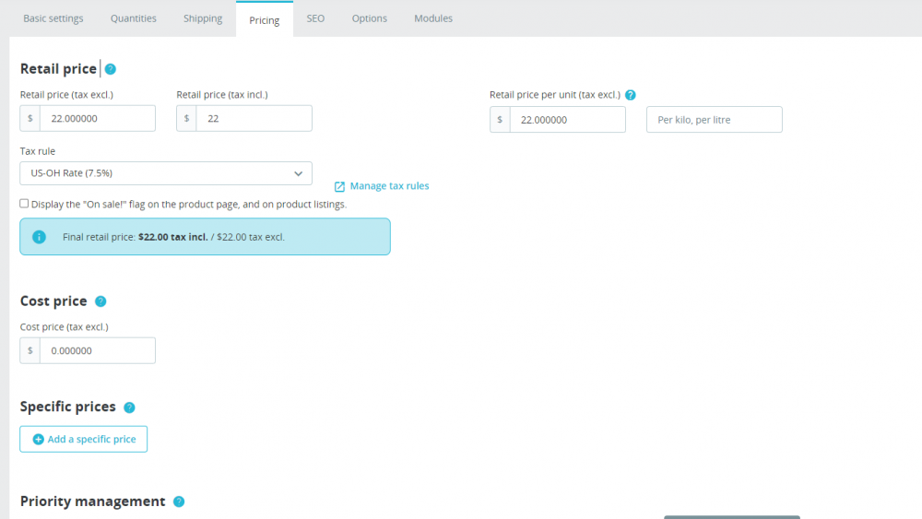Screen dimensions: 922x519
Task: Click the info icon in final price banner
Action: click(x=39, y=237)
